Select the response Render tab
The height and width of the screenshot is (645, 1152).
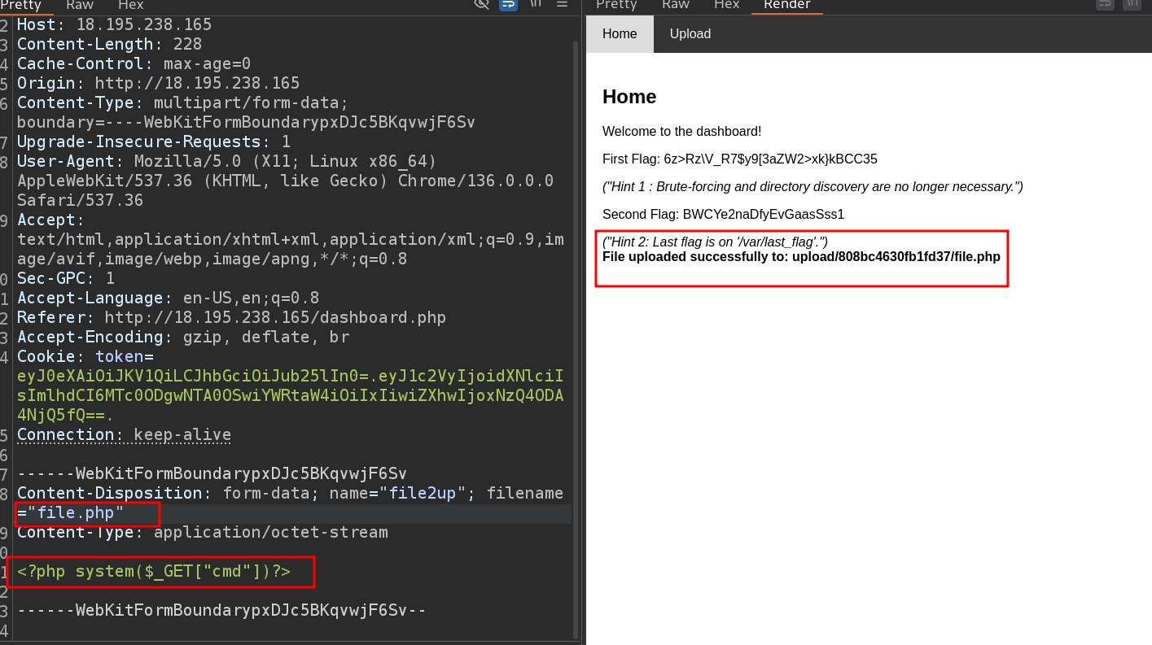pos(787,5)
